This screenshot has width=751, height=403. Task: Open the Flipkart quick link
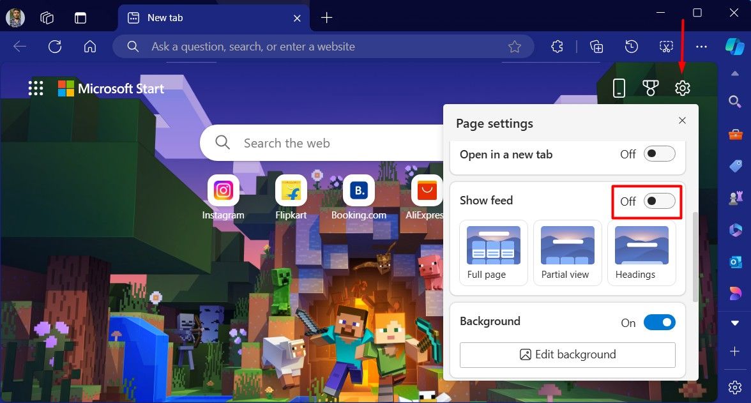(x=291, y=197)
